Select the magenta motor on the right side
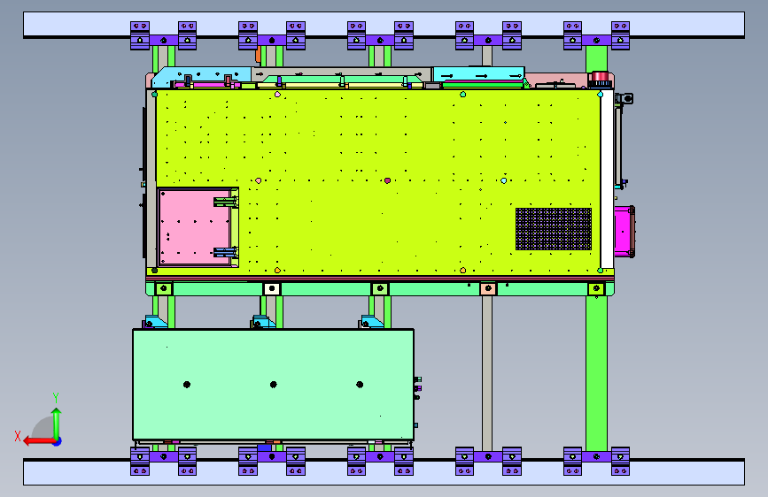 [x=624, y=232]
